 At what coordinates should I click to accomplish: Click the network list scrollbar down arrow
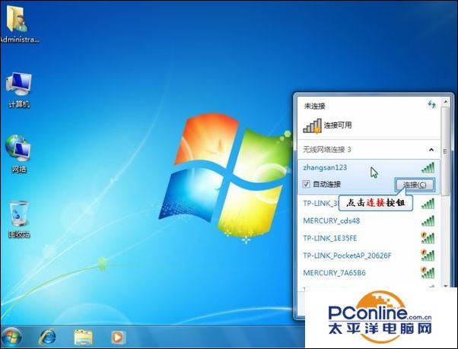tap(446, 285)
